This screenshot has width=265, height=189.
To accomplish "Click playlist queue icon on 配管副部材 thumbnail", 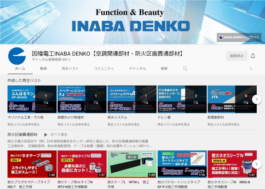I will click(246, 103).
